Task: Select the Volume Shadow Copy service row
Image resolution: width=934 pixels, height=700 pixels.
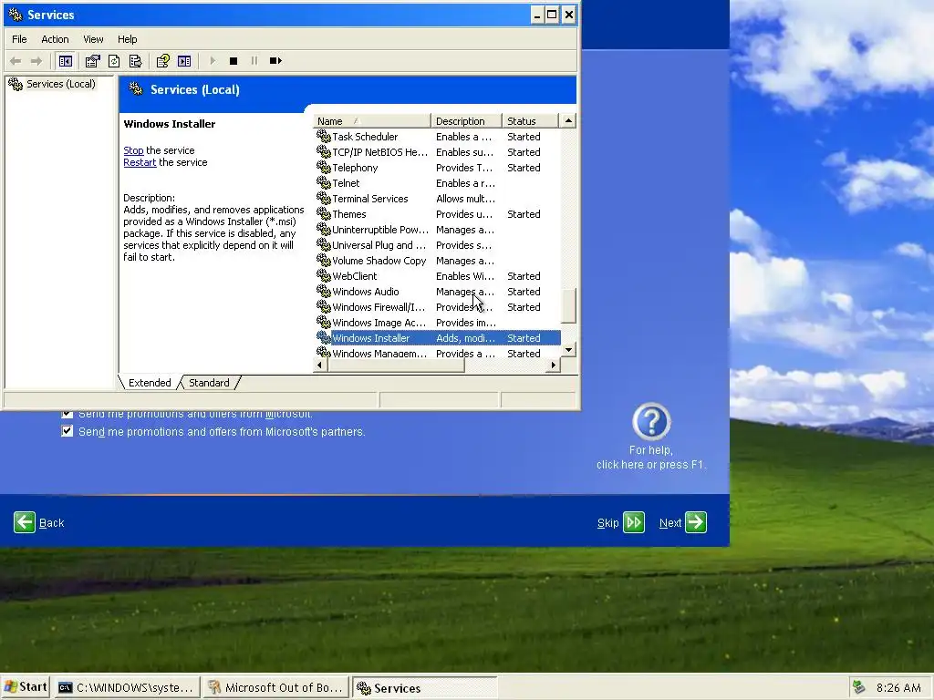Action: (437, 260)
